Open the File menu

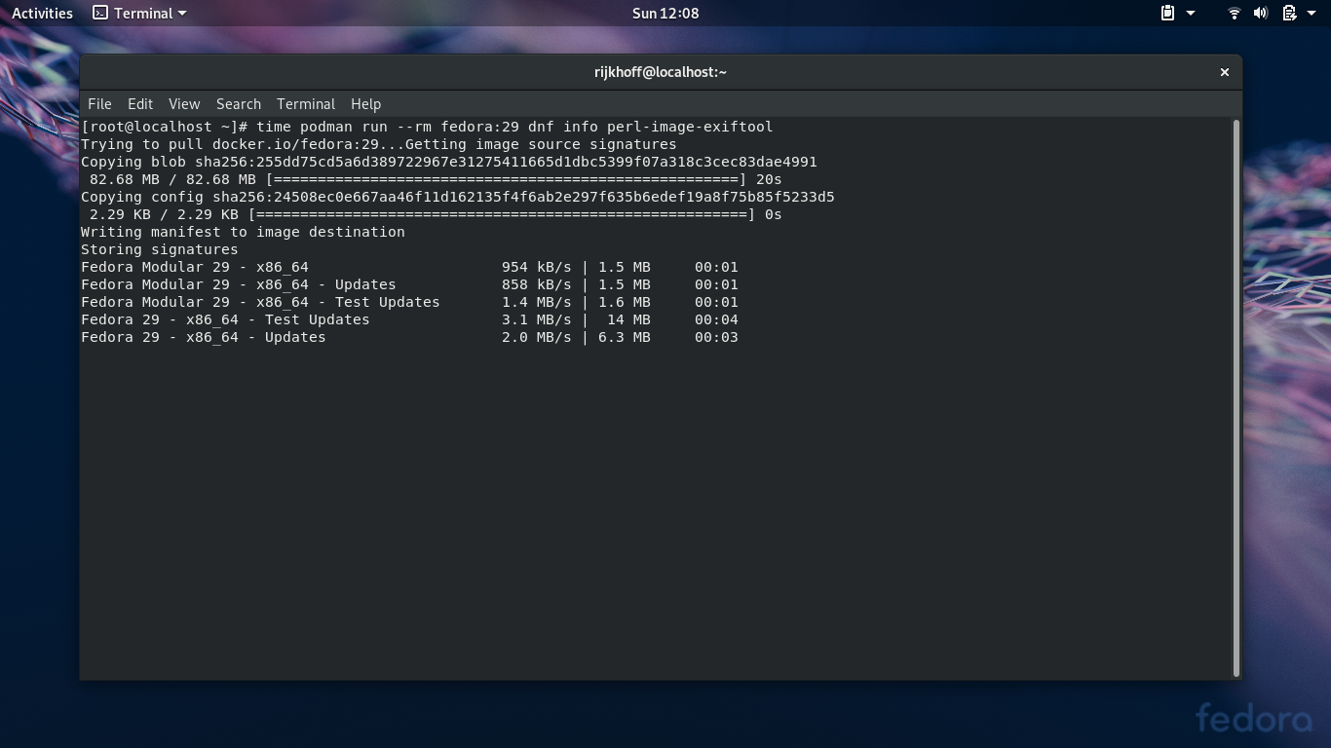click(99, 104)
